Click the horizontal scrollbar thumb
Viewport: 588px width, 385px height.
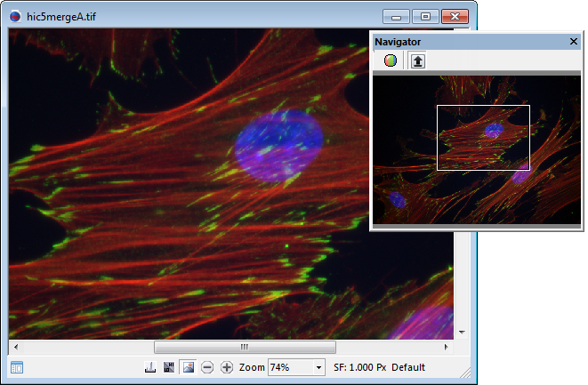tap(245, 347)
